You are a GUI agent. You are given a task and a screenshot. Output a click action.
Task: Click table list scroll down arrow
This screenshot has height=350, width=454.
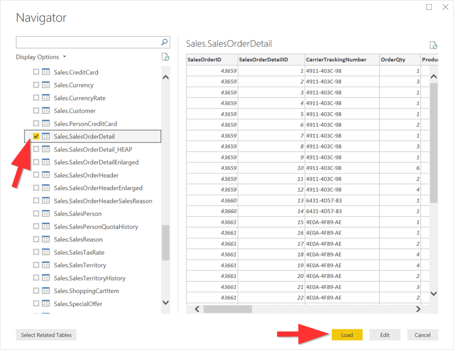165,303
